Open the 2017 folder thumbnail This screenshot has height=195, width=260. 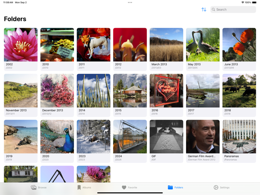203,95
